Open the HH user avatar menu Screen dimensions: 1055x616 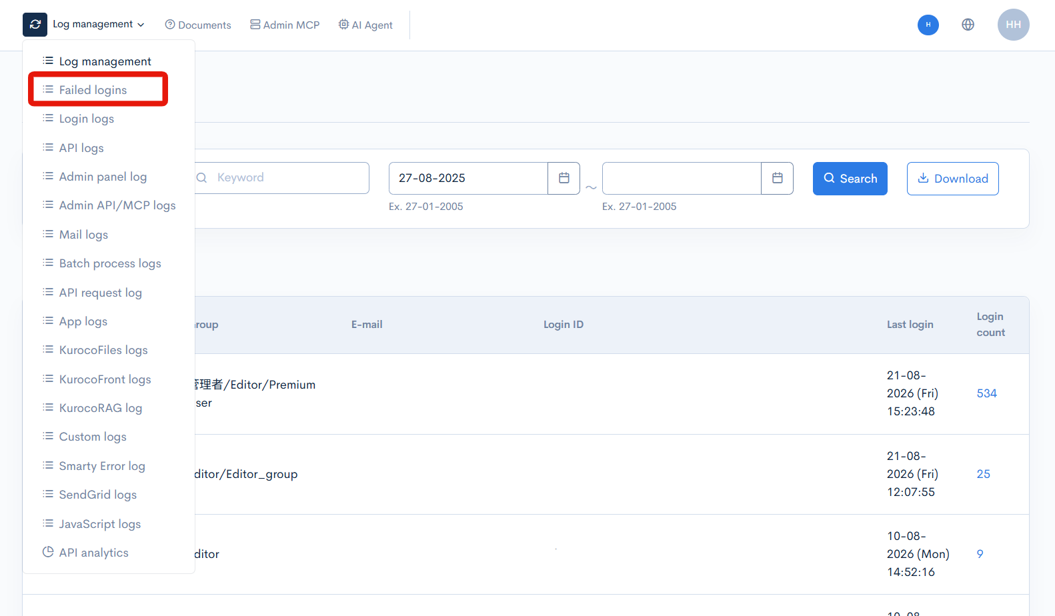click(1013, 25)
